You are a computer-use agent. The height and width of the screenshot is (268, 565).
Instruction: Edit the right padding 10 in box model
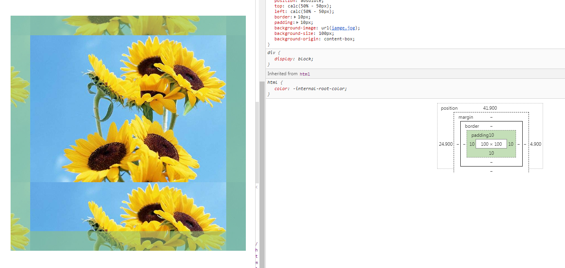511,144
